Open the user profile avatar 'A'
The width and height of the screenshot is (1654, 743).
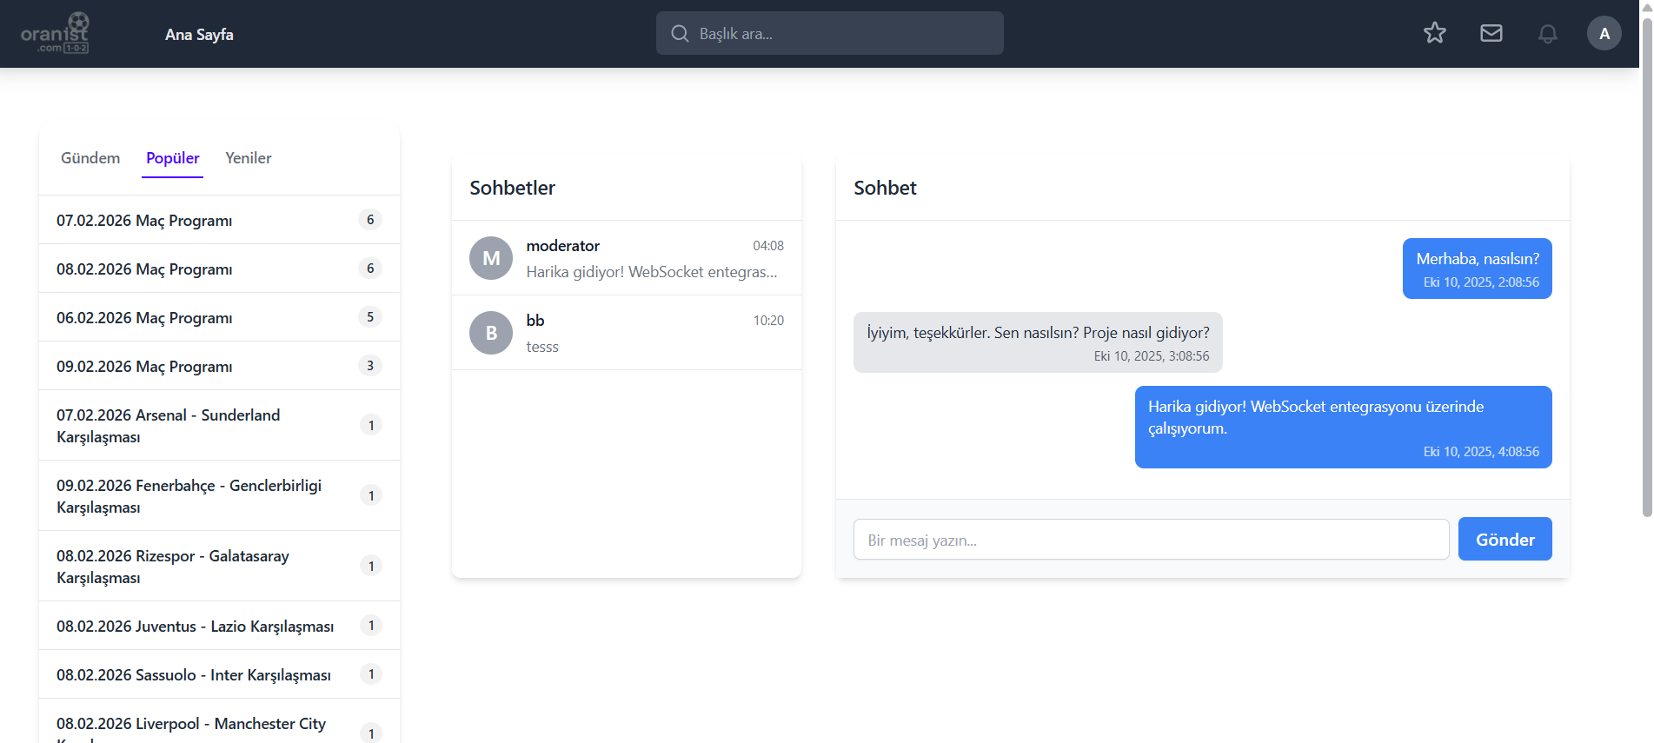[x=1604, y=34]
